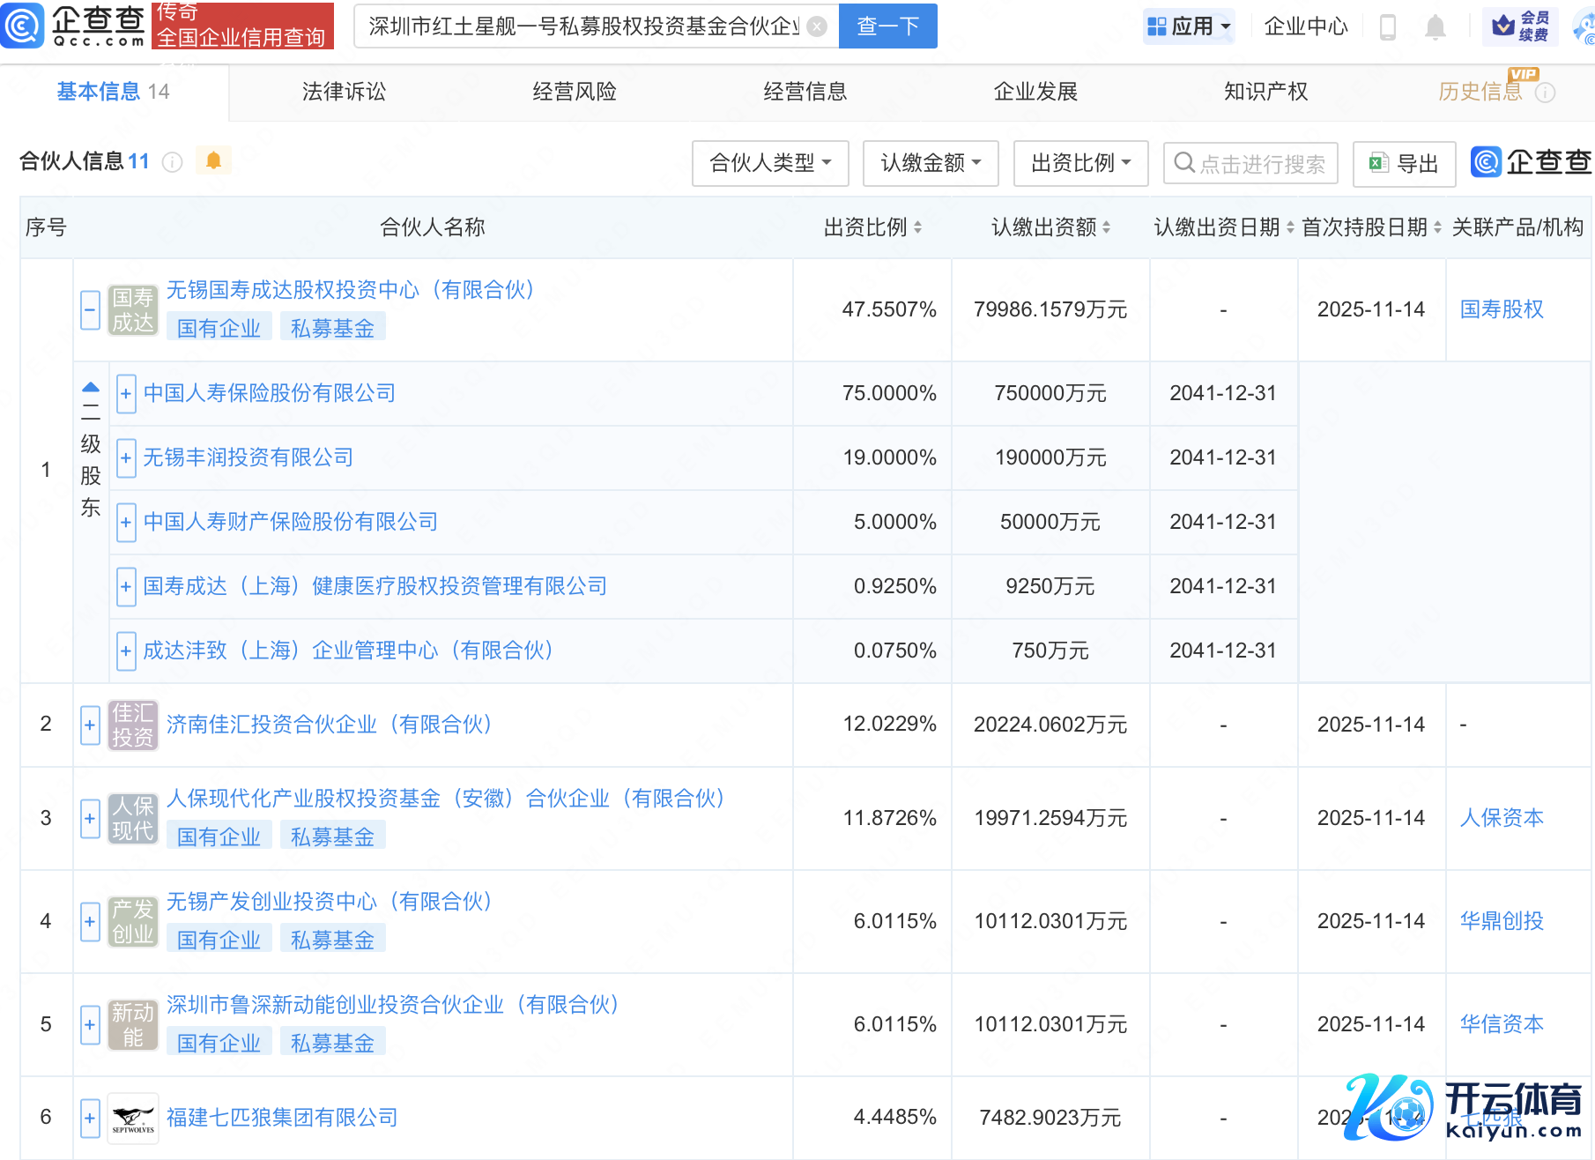Open the mobile phone icon
This screenshot has width=1595, height=1160.
[1387, 27]
